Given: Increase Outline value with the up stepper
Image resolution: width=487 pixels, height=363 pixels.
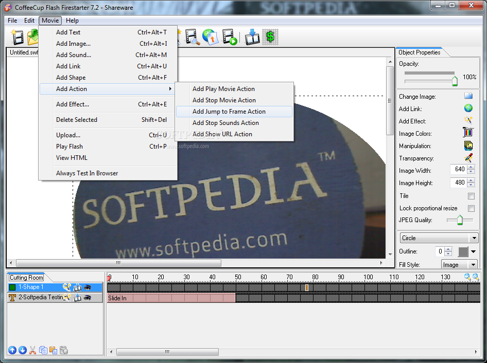Looking at the screenshot, I should 448,249.
